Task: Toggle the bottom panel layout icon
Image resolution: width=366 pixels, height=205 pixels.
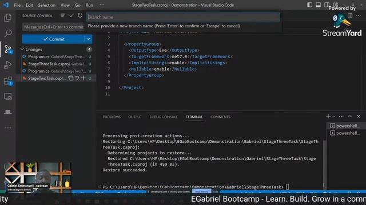Action: click(x=318, y=5)
